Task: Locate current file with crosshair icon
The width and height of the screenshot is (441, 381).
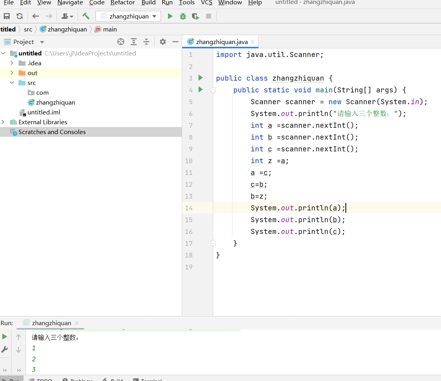Action: click(121, 42)
